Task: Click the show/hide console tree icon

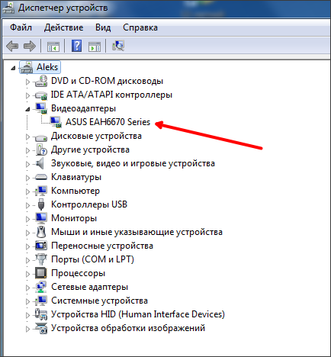Action: click(x=53, y=47)
